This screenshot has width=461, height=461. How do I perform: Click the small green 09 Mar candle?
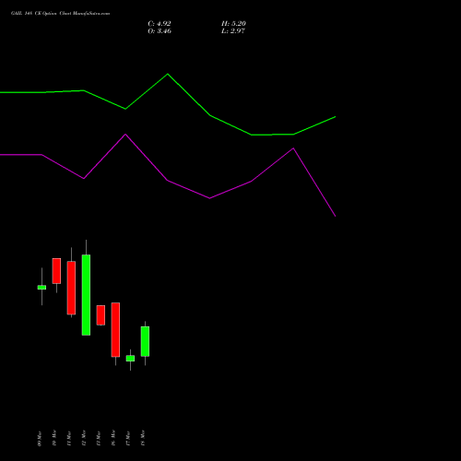pos(41,288)
